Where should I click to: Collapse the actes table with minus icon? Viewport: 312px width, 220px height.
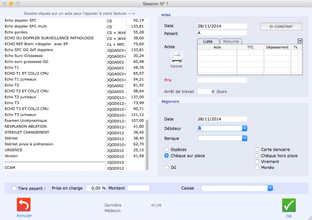300,41
